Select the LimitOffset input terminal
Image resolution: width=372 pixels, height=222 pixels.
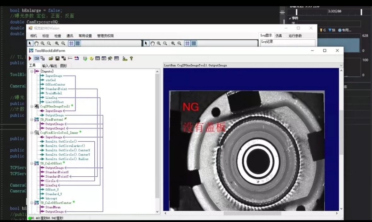tap(54, 102)
